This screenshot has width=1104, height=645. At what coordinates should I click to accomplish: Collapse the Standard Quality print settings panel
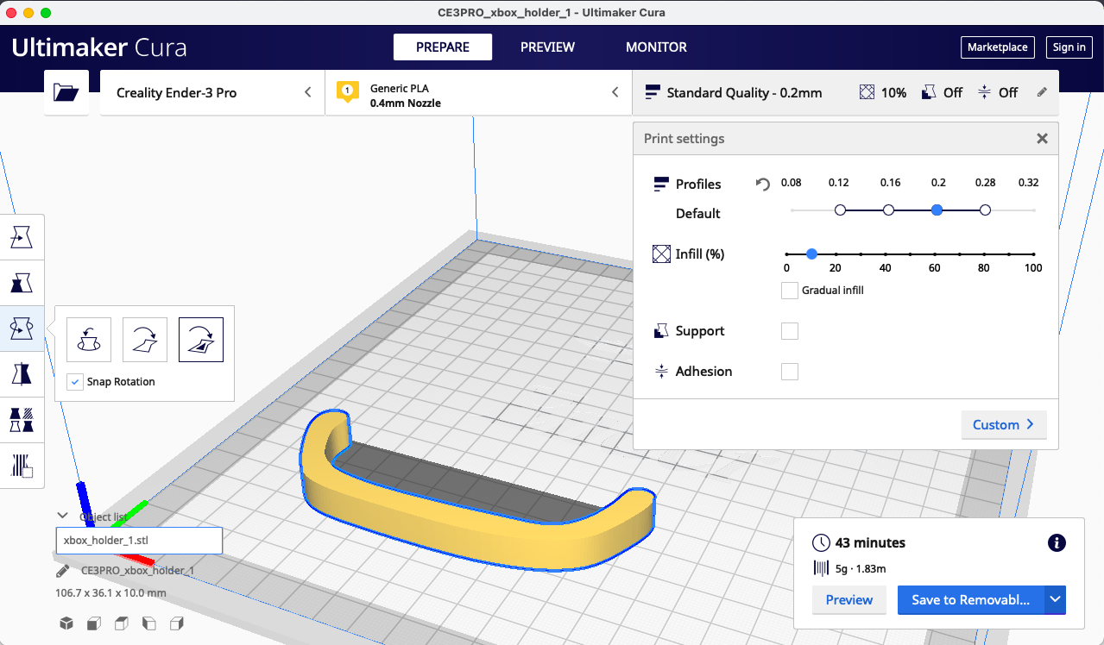(845, 92)
